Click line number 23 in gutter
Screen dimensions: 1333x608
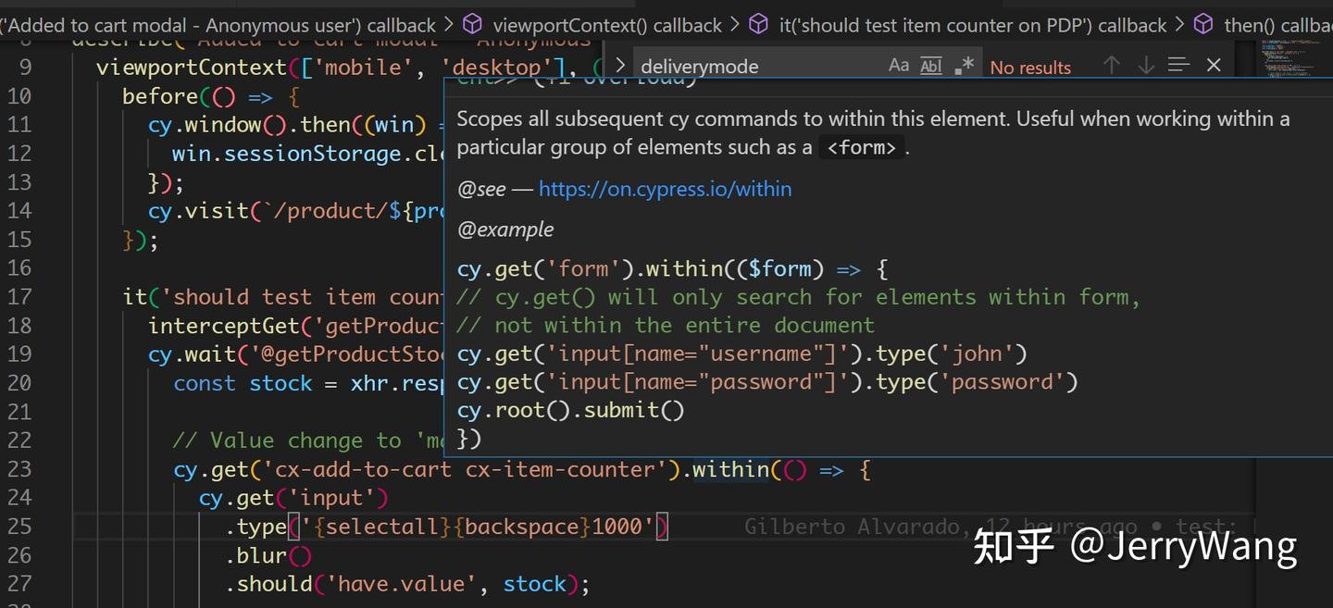click(19, 469)
